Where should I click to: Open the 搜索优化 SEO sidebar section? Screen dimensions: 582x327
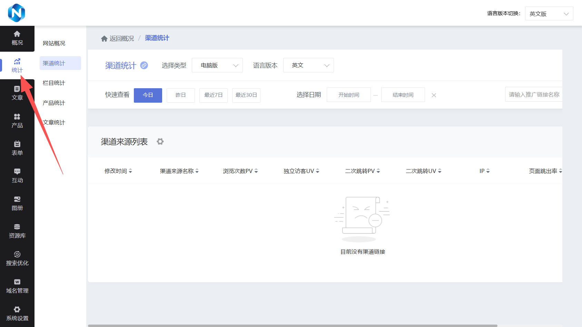point(17,258)
